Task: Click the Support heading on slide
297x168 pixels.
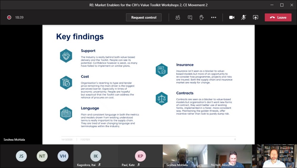Action: coord(88,51)
